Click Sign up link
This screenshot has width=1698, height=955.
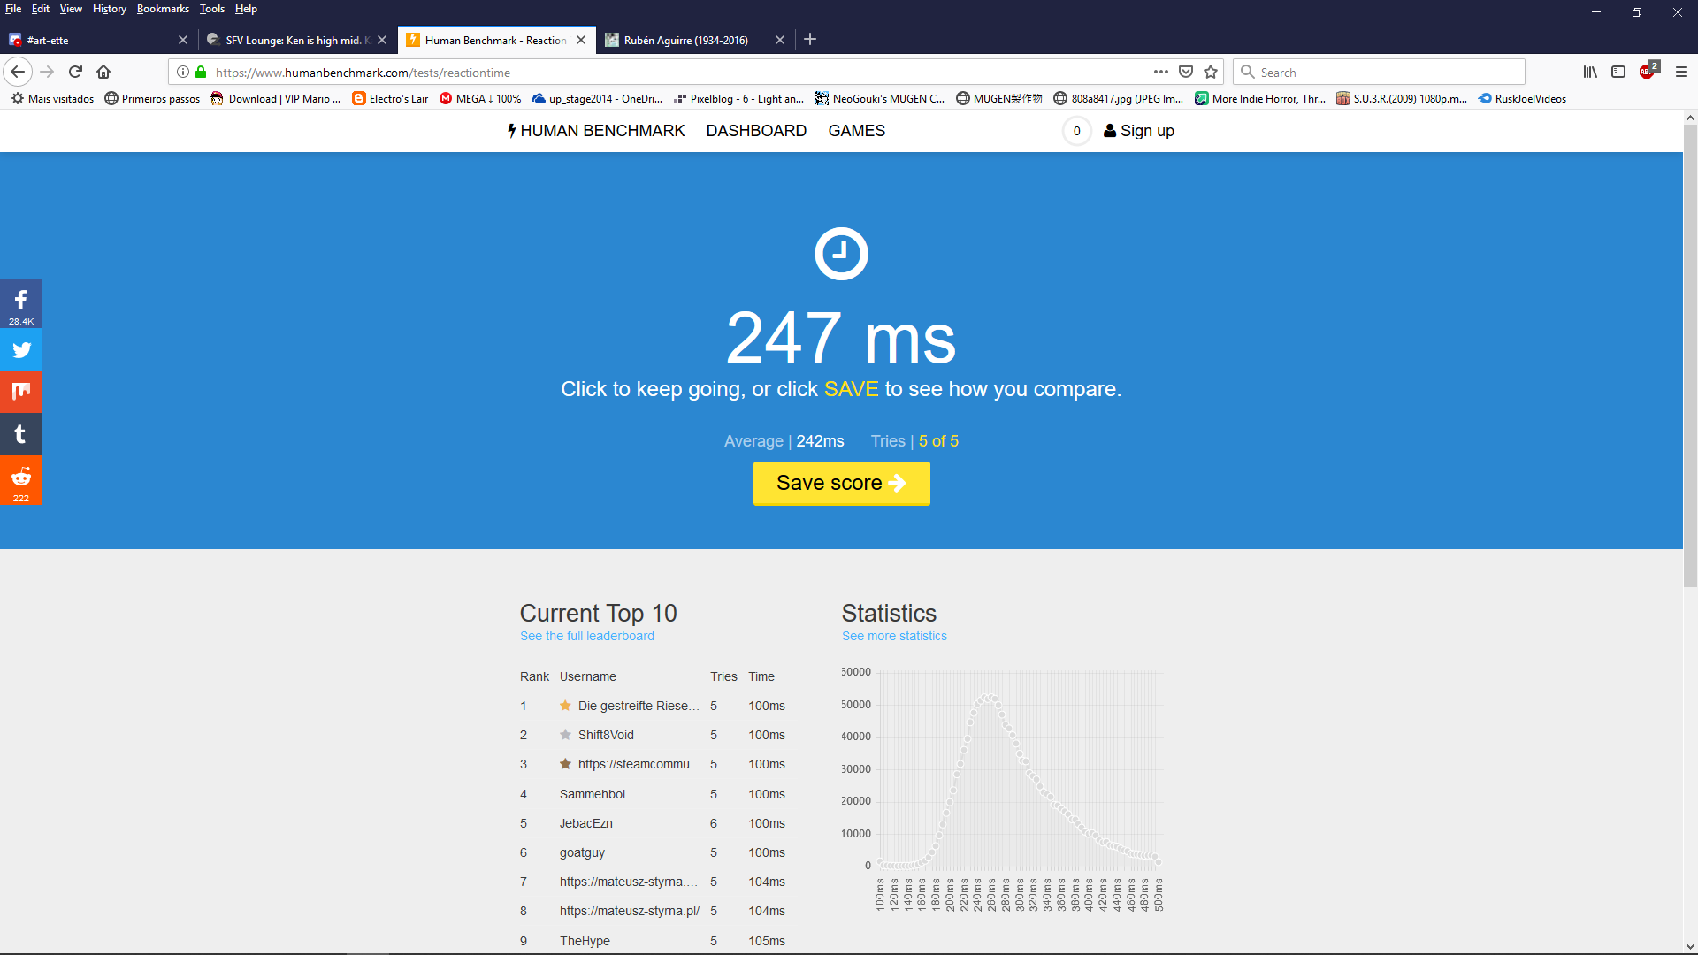[x=1139, y=131]
